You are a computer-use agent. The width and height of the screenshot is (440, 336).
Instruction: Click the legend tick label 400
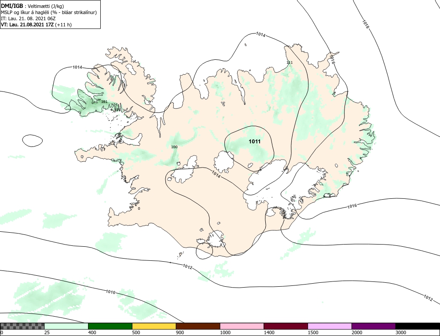92,333
